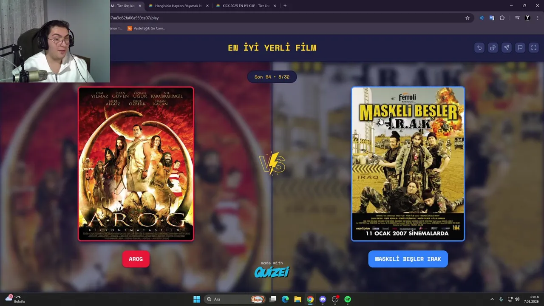This screenshot has height=306, width=544.
Task: Bookmark this page with the star icon
Action: pyautogui.click(x=467, y=18)
